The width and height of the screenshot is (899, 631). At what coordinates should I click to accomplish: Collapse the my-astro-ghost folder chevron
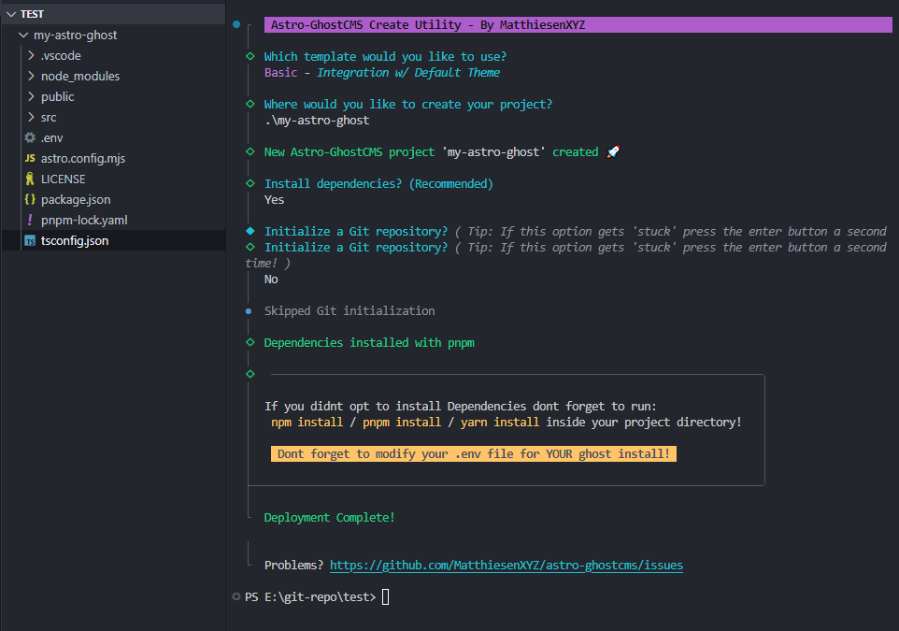pos(23,35)
